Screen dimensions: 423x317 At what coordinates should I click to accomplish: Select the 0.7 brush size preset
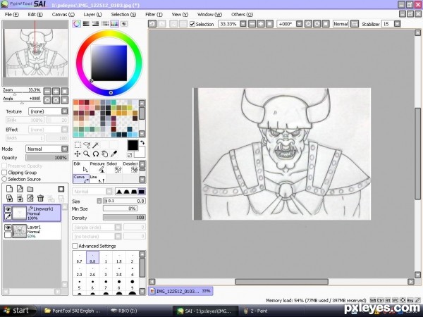pos(79,258)
